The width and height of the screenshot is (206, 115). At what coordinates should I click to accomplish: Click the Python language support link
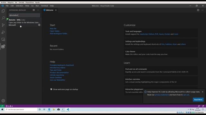point(151,34)
